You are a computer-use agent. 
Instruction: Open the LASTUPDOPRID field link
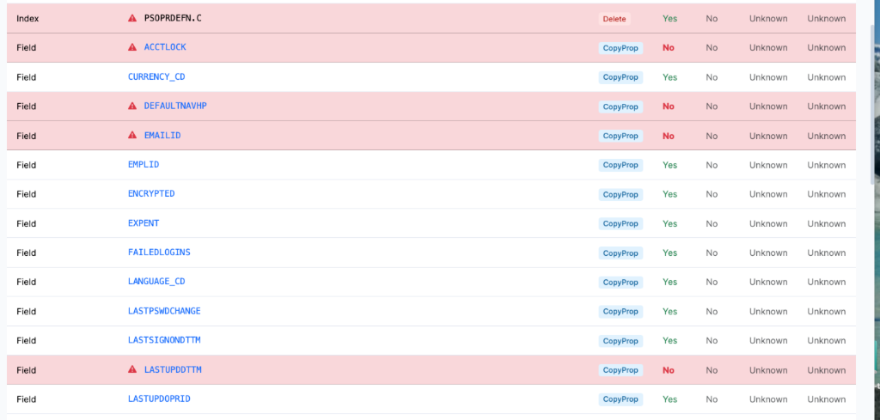click(x=159, y=399)
